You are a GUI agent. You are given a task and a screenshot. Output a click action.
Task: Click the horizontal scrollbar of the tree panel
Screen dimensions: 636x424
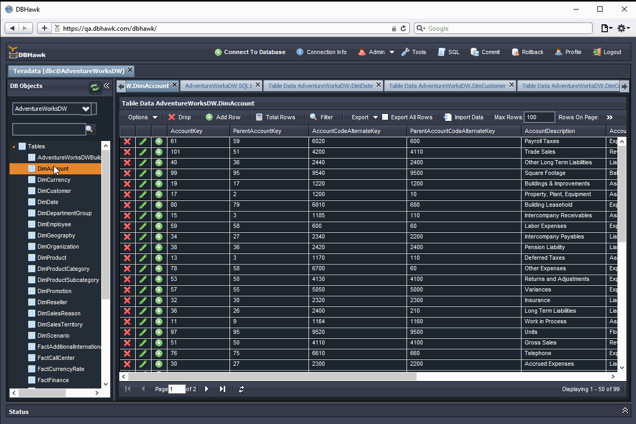click(x=42, y=393)
